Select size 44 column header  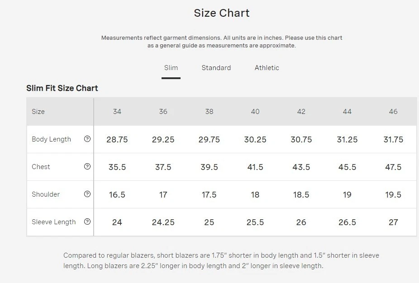pos(347,111)
